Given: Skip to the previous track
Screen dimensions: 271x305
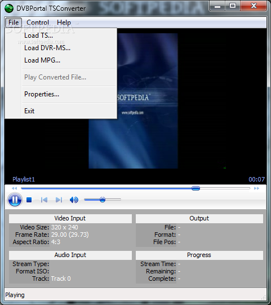Looking at the screenshot, I should [44, 200].
